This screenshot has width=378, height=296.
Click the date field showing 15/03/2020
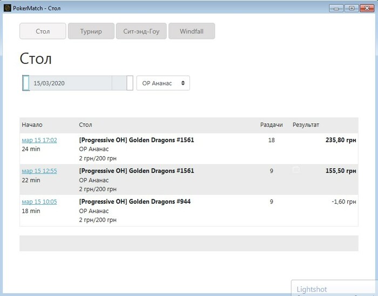pos(70,83)
